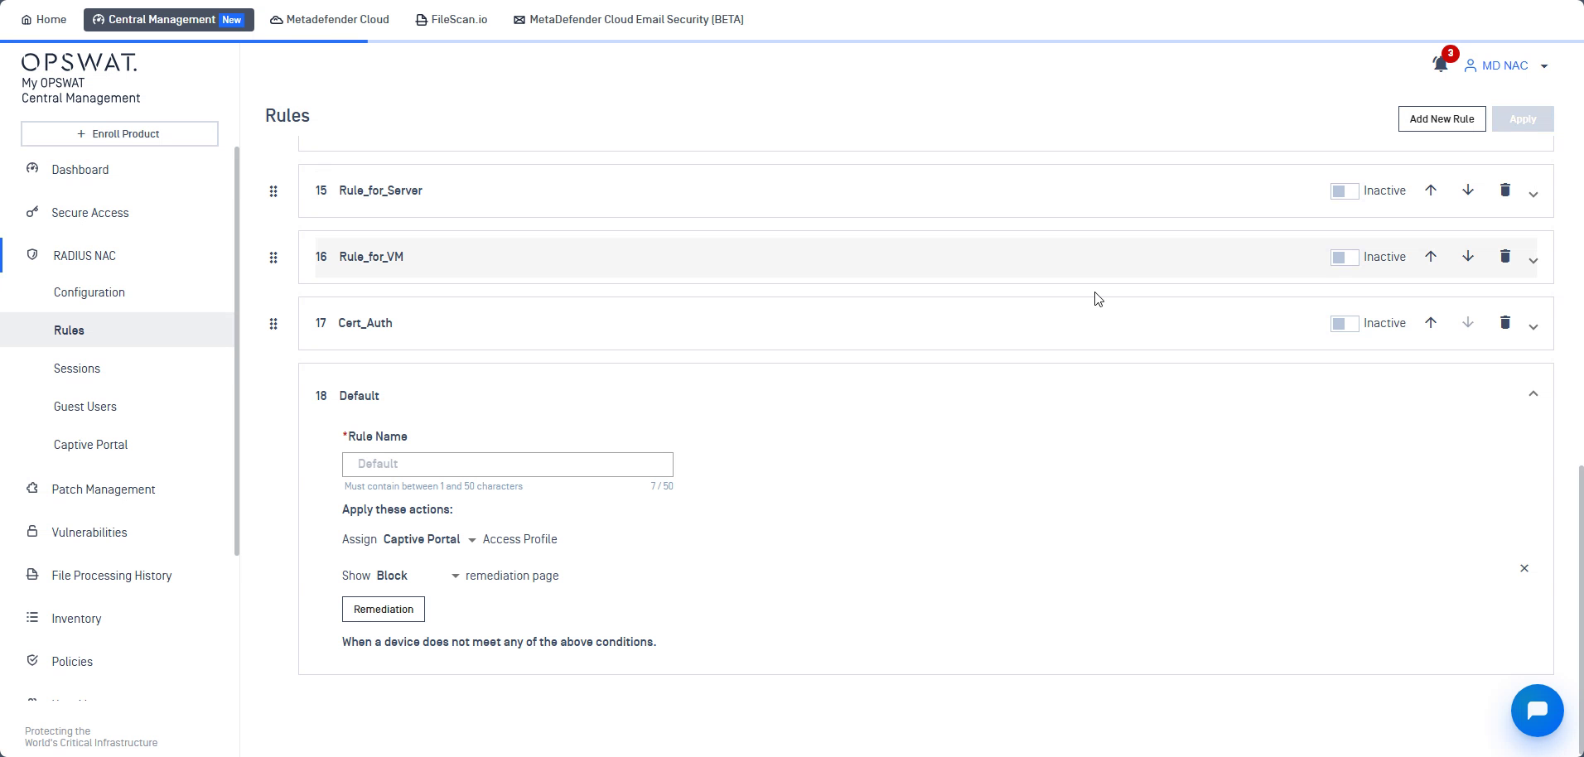Open the FileScan.io tab

[x=452, y=19]
